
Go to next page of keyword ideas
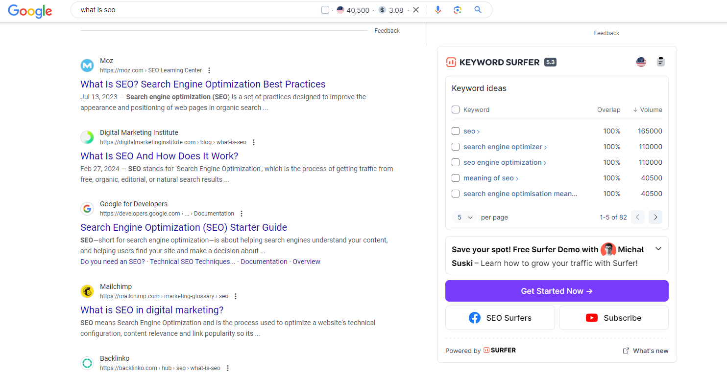pos(655,217)
